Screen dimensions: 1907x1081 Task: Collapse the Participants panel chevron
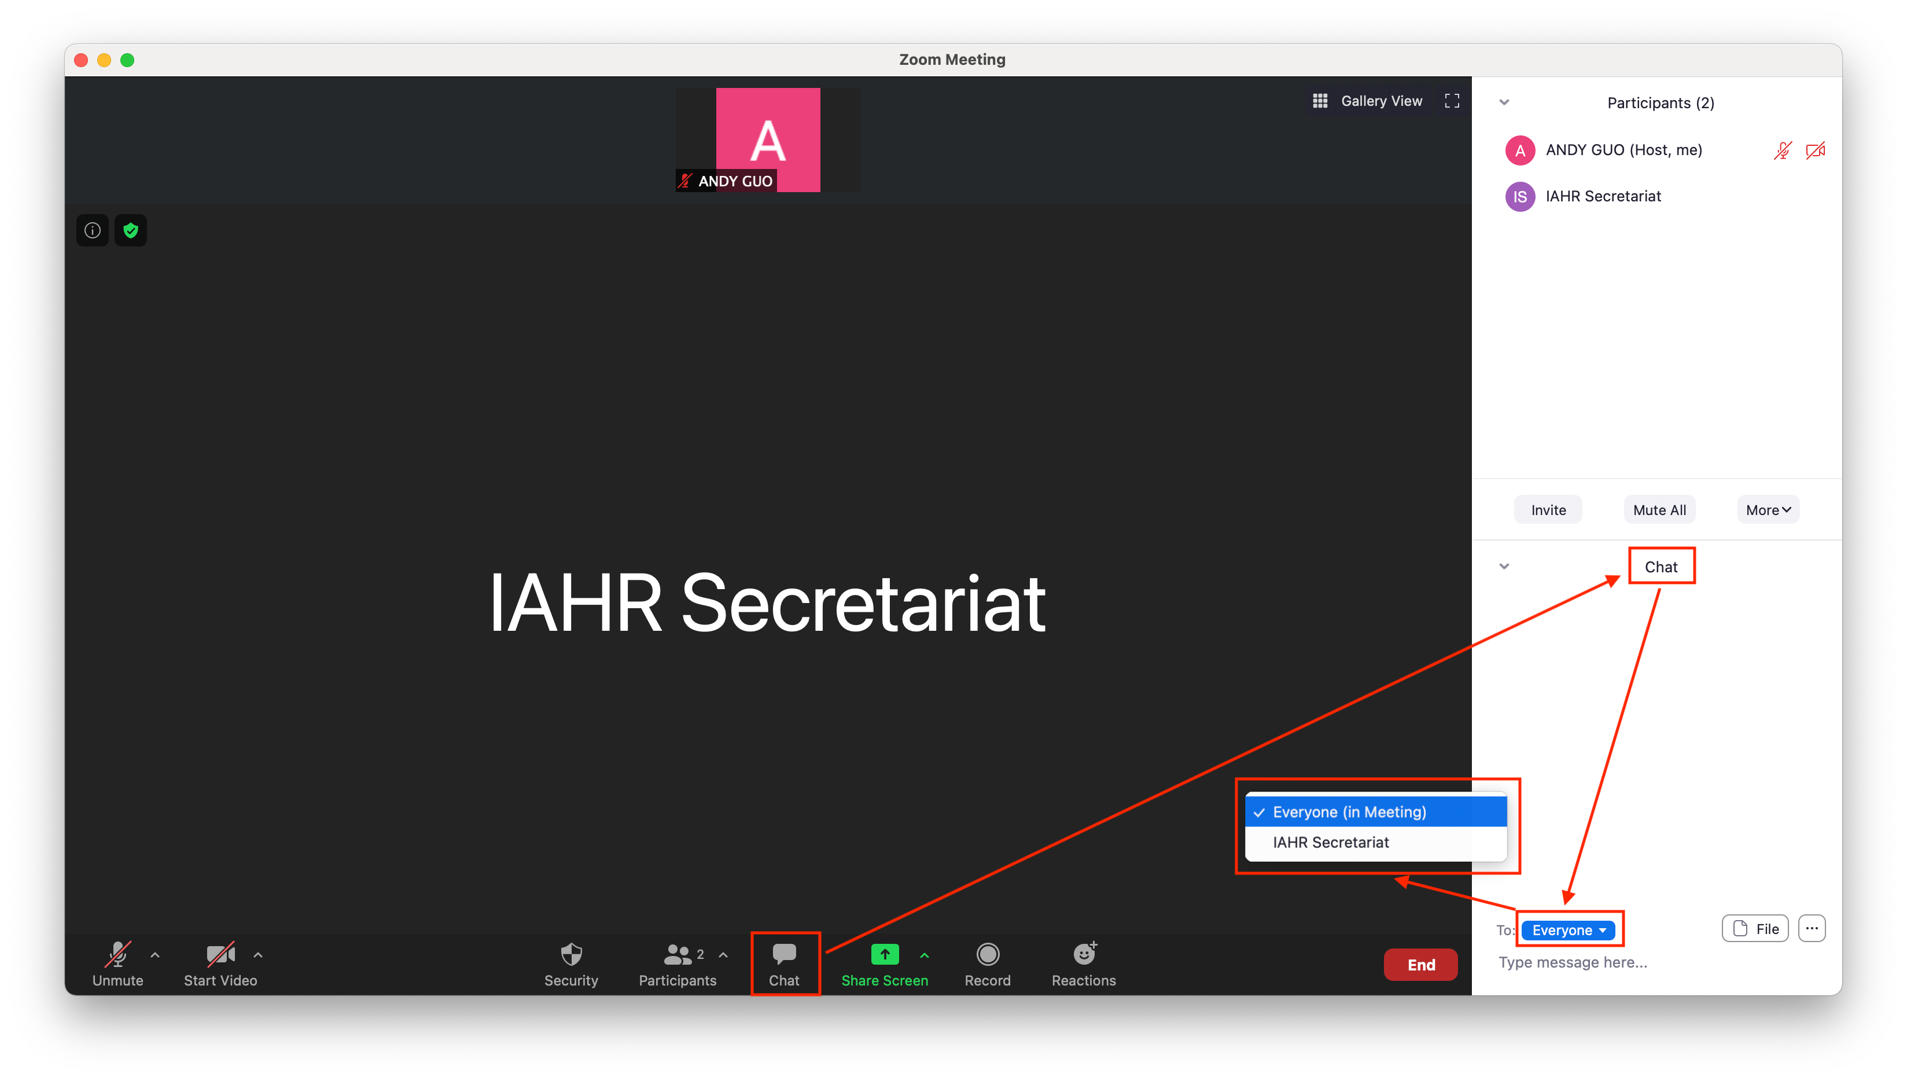[x=1504, y=102]
